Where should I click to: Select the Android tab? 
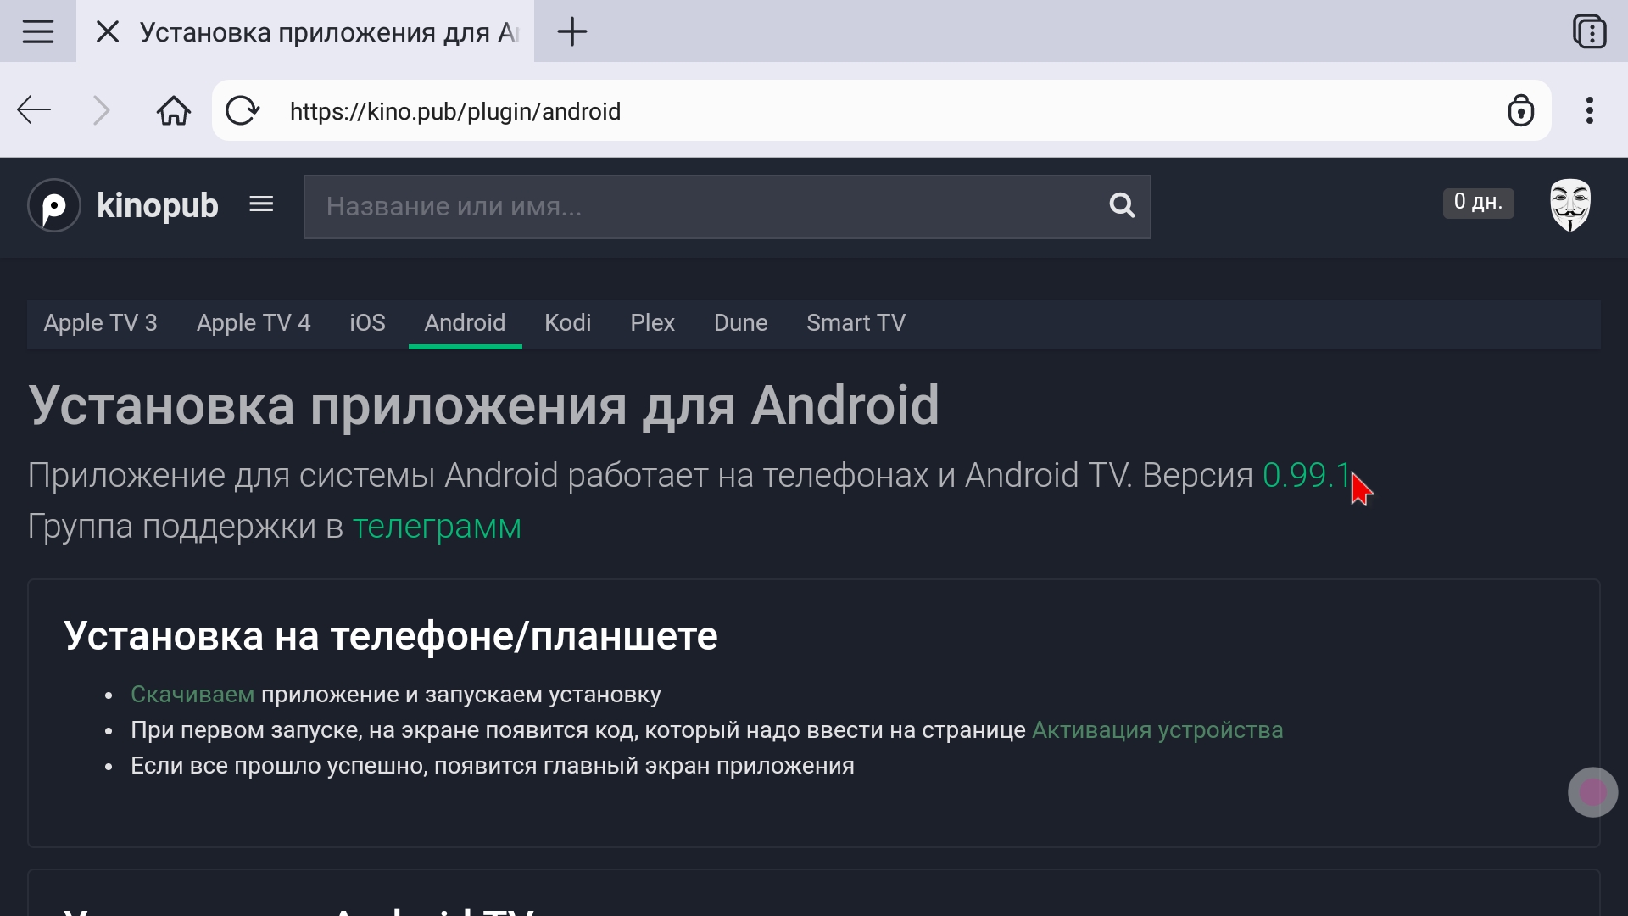[x=465, y=323]
